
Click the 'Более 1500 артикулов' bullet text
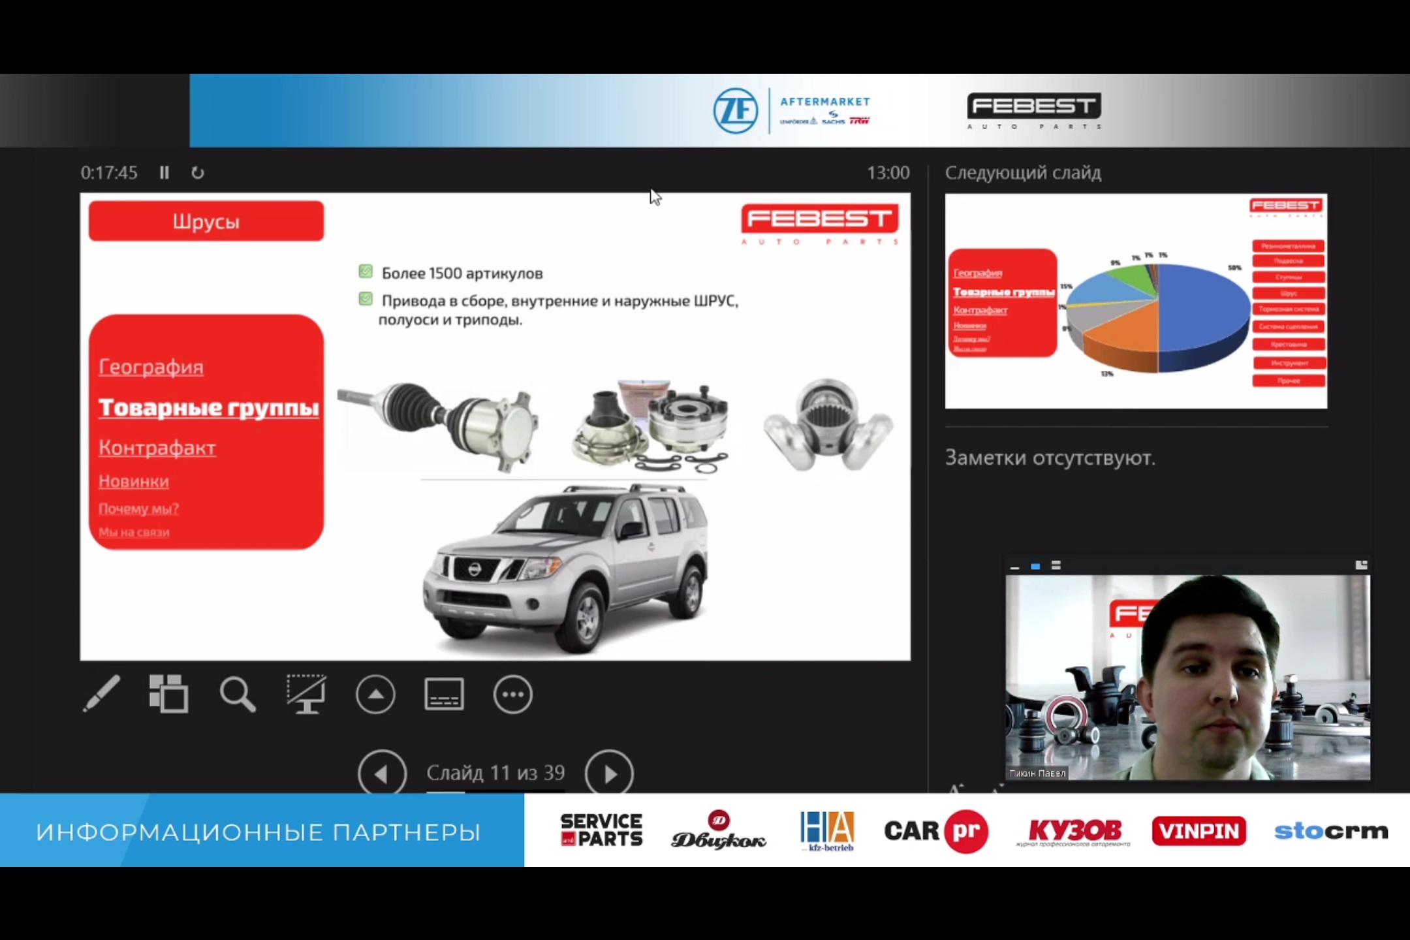coord(462,273)
